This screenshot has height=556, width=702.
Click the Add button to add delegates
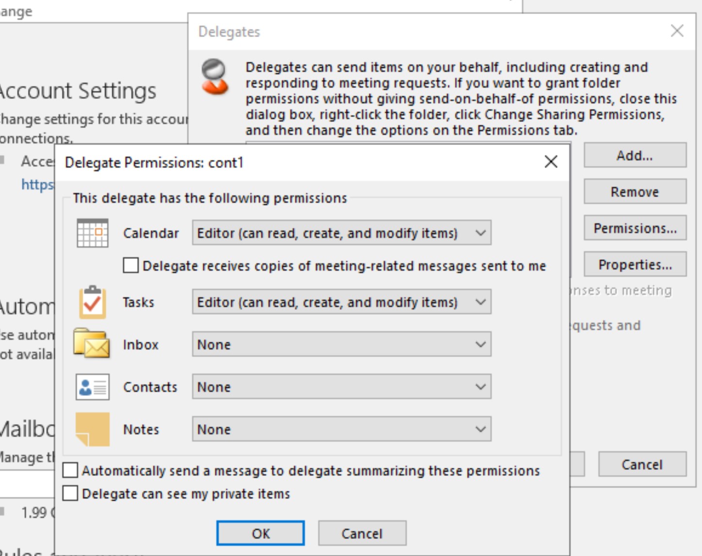point(635,156)
